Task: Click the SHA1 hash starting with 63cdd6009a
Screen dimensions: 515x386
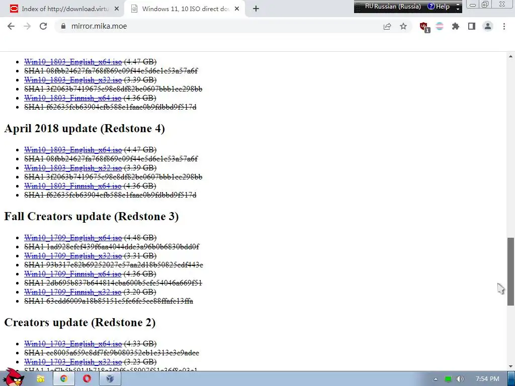Action: tap(109, 301)
